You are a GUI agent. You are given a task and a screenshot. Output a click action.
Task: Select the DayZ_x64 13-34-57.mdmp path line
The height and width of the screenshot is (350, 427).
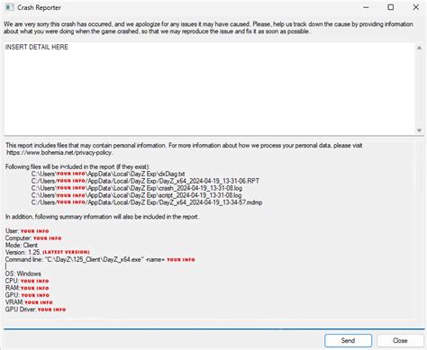tap(147, 202)
